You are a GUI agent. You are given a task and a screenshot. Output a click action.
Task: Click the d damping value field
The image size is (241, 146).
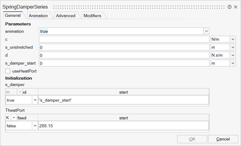[x=124, y=55]
